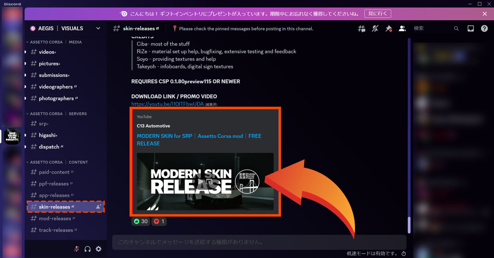Select the WE RUN THE NIGHT server icon
Viewport: 494px width, 258px height.
12,136
